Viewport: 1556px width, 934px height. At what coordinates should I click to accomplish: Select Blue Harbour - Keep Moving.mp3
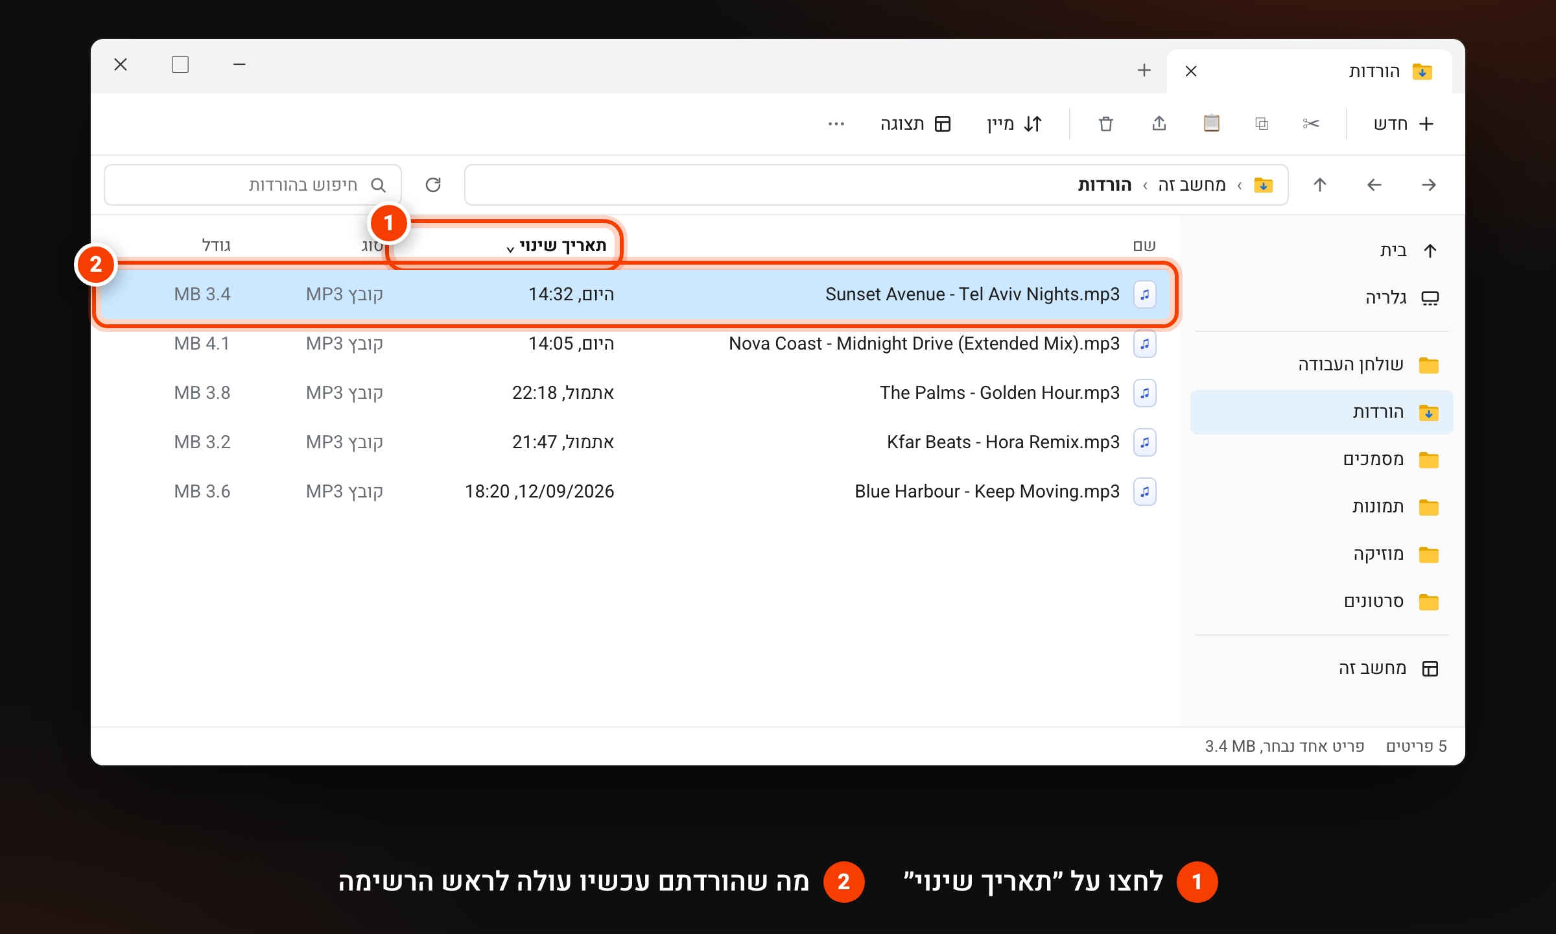tap(635, 492)
